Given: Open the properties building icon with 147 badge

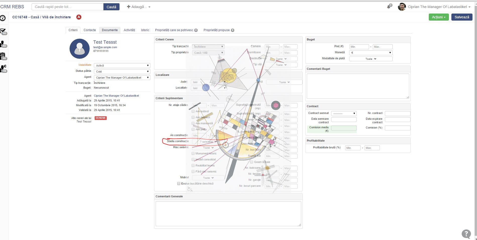Looking at the screenshot, I should (3, 56).
